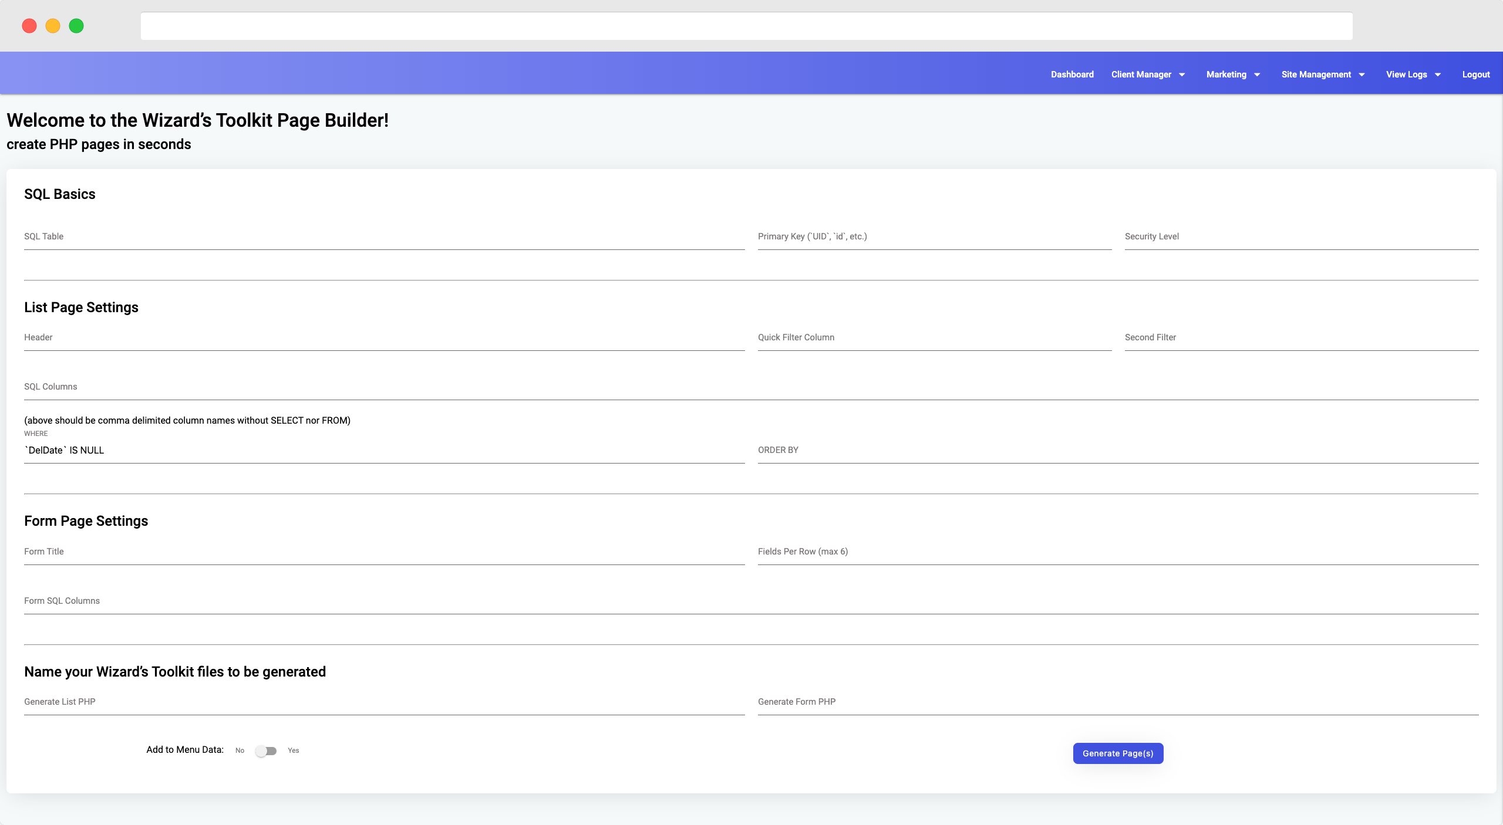This screenshot has height=825, width=1503.
Task: Click the Dashboard navigation icon
Action: tap(1072, 73)
